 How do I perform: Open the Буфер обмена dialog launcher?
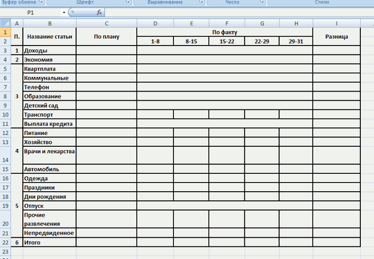click(41, 2)
